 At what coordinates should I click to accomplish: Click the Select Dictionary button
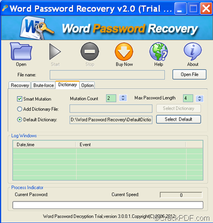point(178,108)
